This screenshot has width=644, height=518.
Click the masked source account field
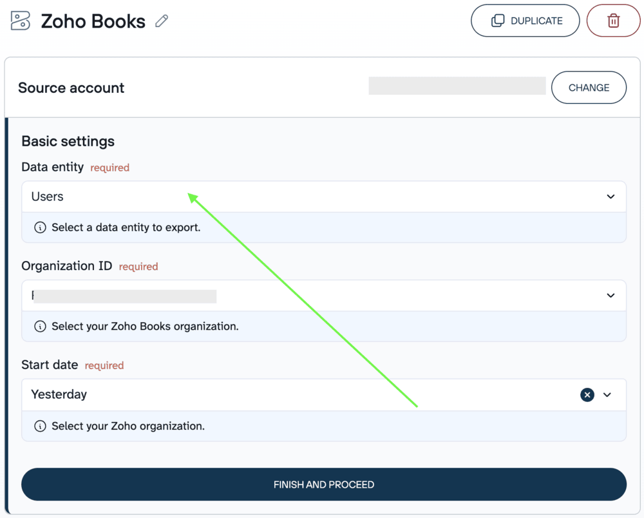click(x=457, y=85)
